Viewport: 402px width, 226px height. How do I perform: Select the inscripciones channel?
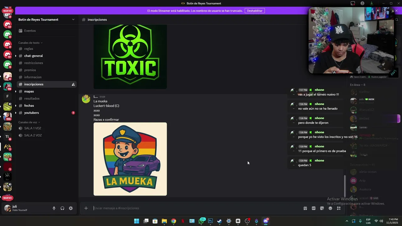46,84
